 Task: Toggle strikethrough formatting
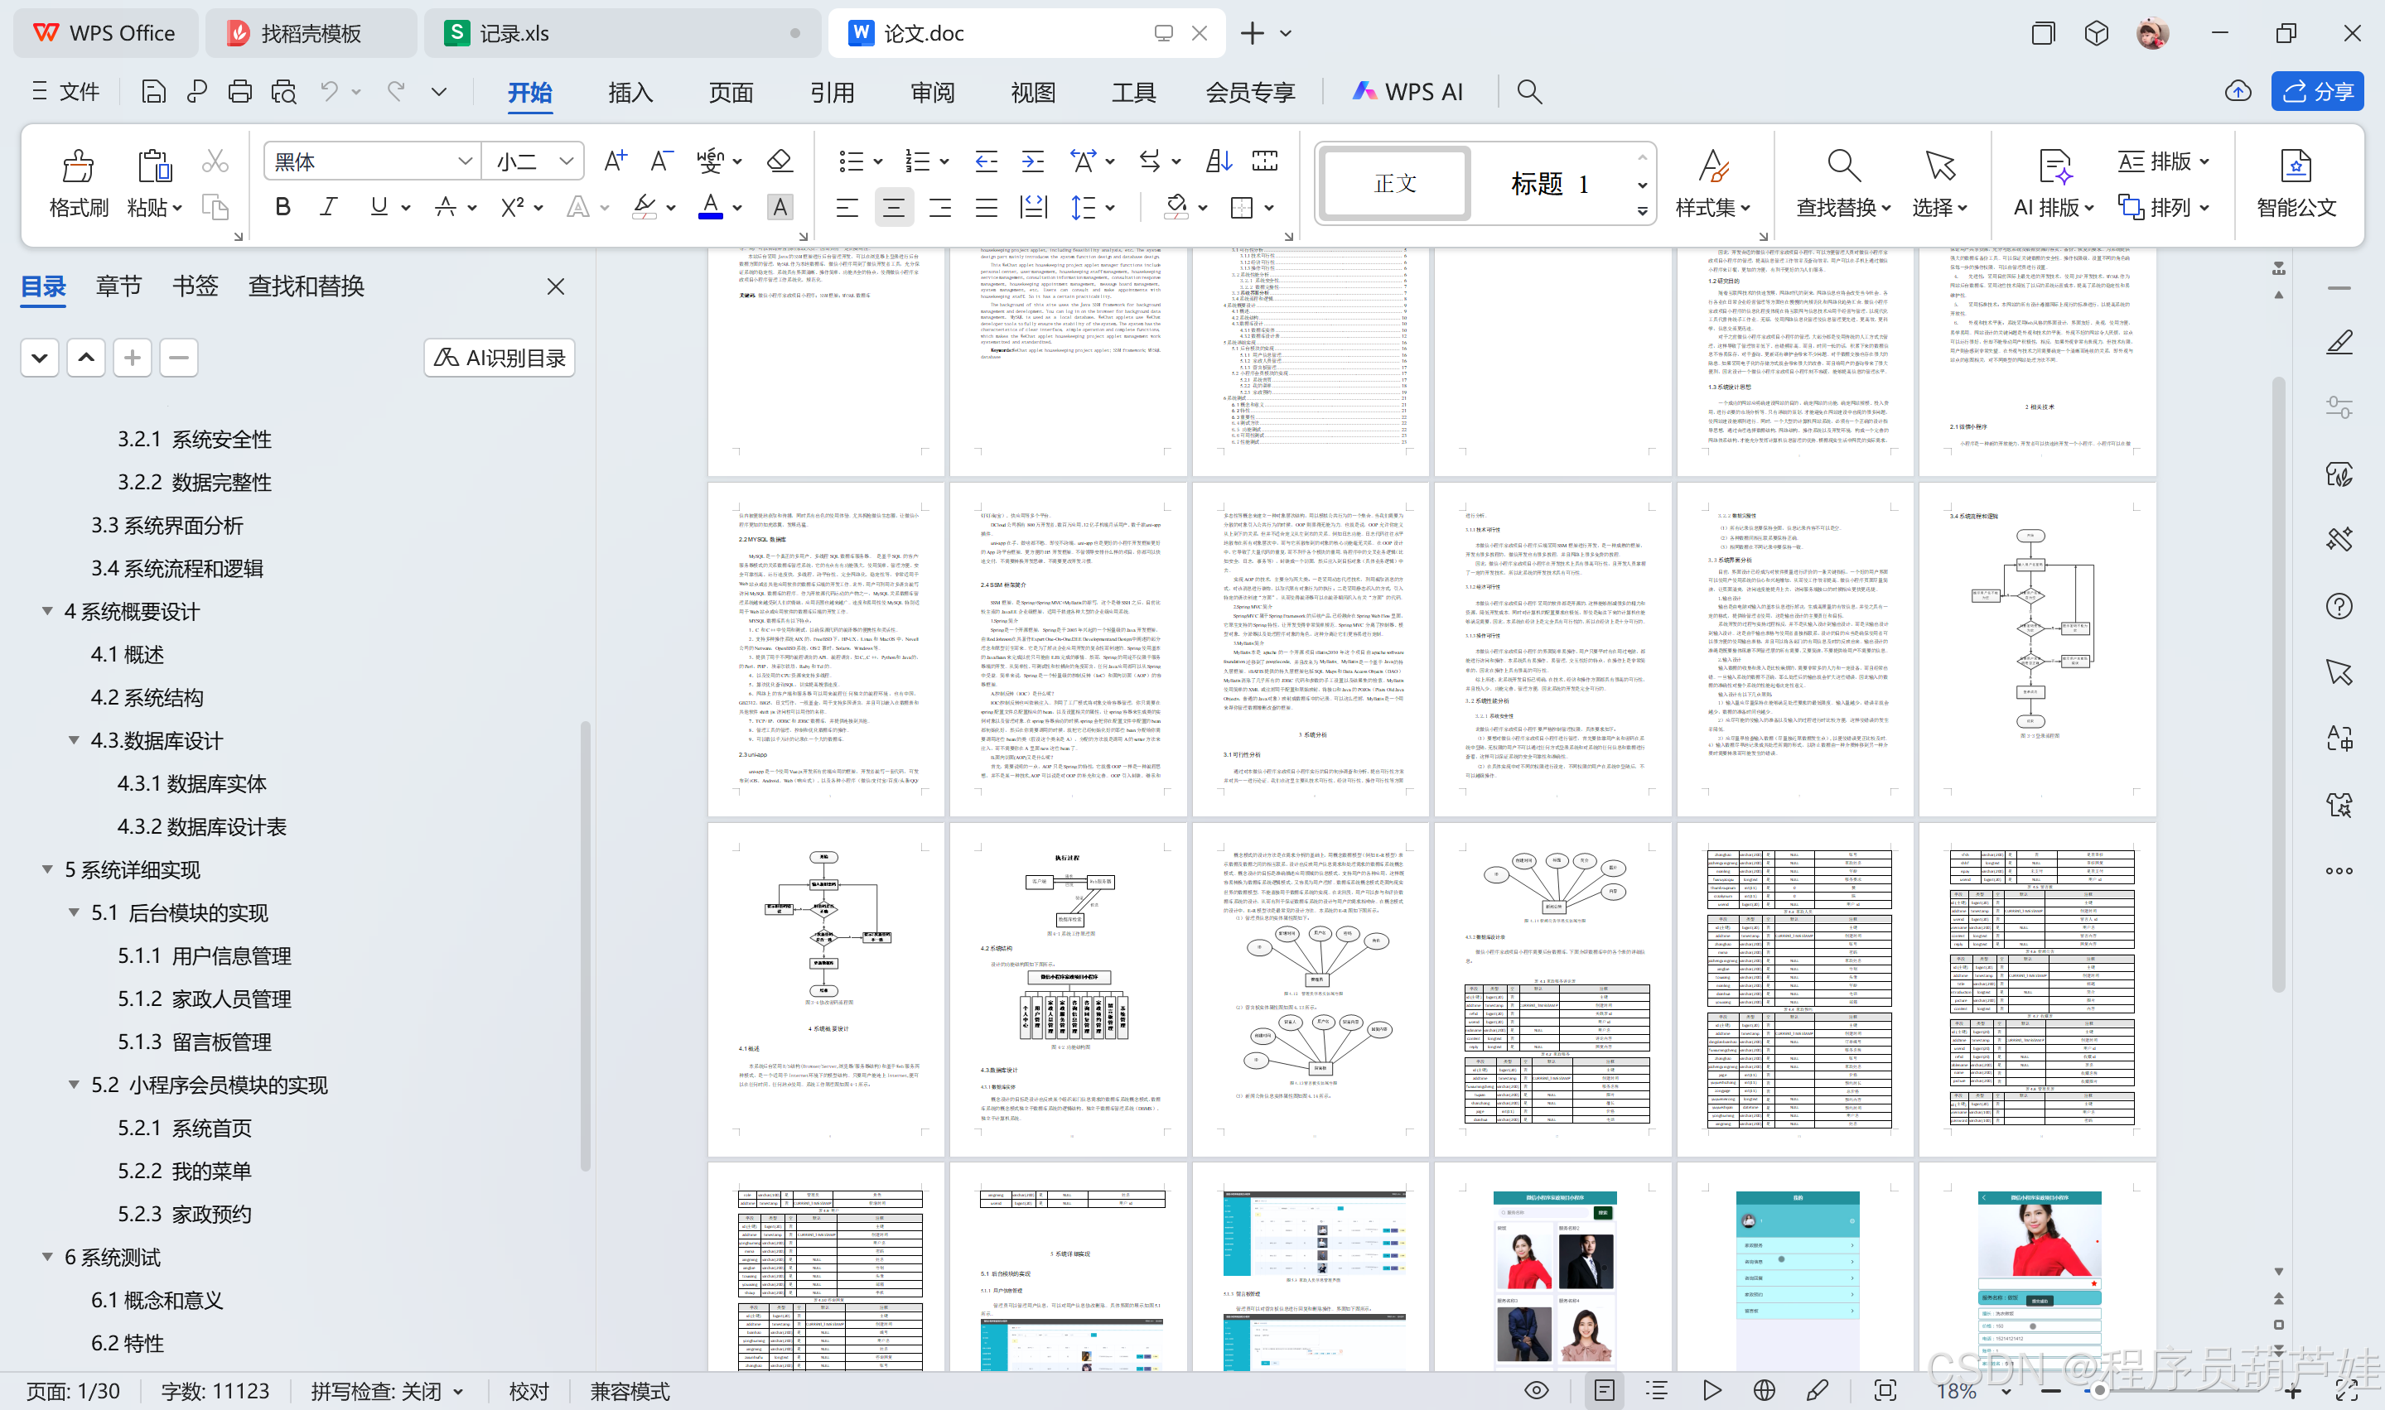click(445, 206)
